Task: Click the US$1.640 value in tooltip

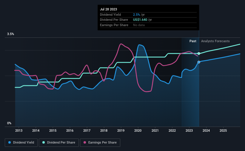Action: tap(140, 20)
